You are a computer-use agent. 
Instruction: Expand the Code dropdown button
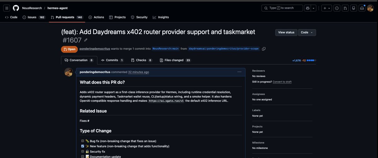[x=307, y=32]
